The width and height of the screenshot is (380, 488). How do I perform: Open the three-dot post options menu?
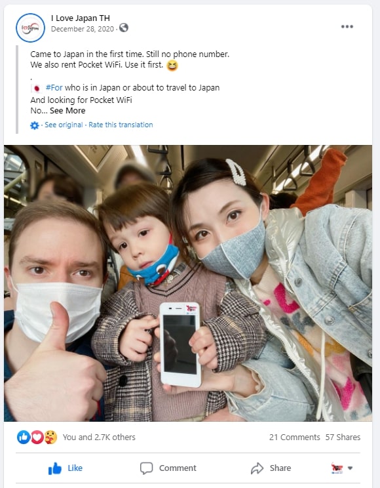pos(347,27)
